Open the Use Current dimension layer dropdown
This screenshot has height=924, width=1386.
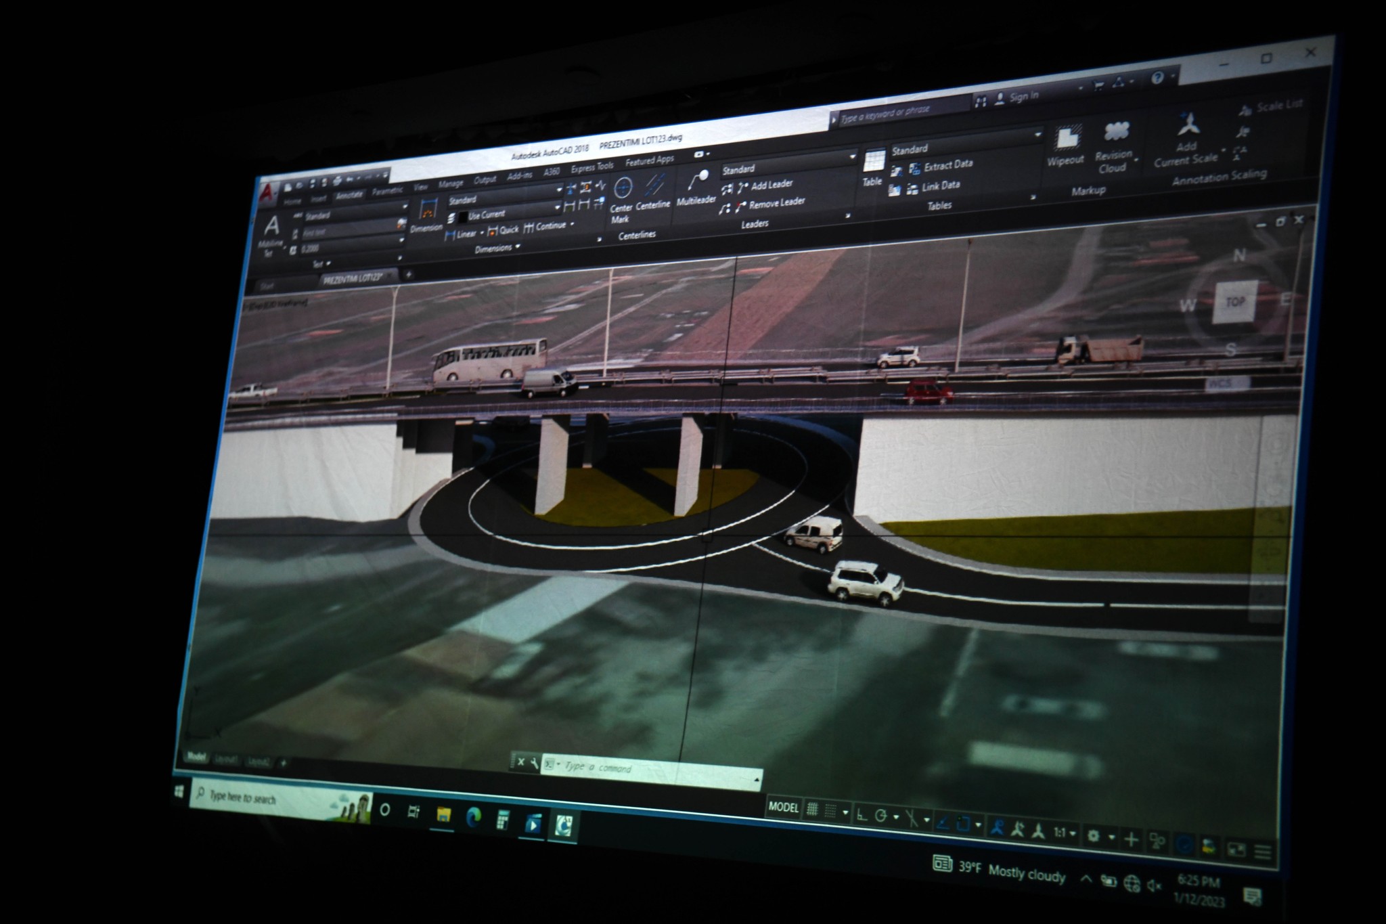pyautogui.click(x=510, y=213)
